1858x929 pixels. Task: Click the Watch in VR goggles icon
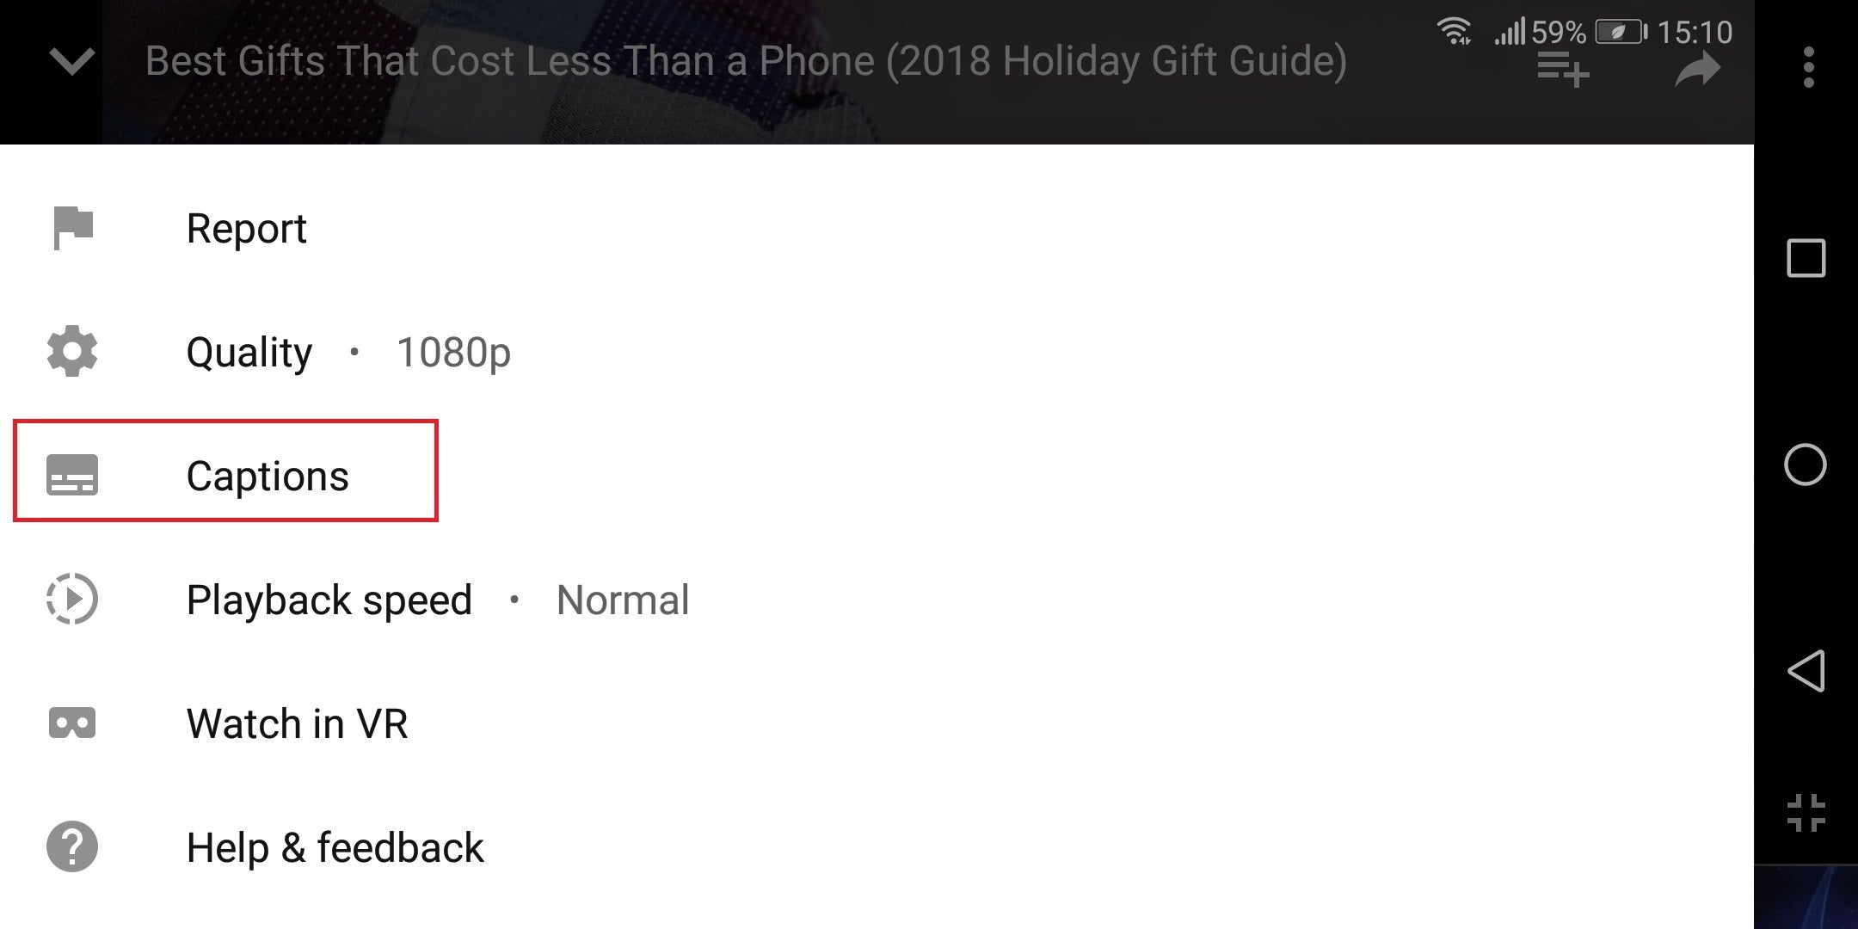click(x=71, y=723)
